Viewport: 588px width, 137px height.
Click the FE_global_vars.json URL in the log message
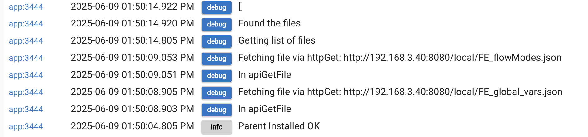click(453, 92)
